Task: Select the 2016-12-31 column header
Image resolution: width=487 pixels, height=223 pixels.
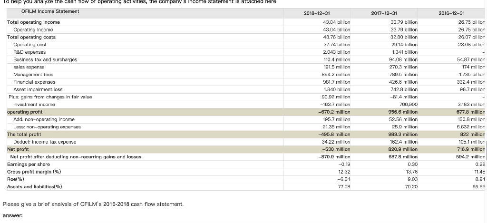Action: tap(452, 13)
